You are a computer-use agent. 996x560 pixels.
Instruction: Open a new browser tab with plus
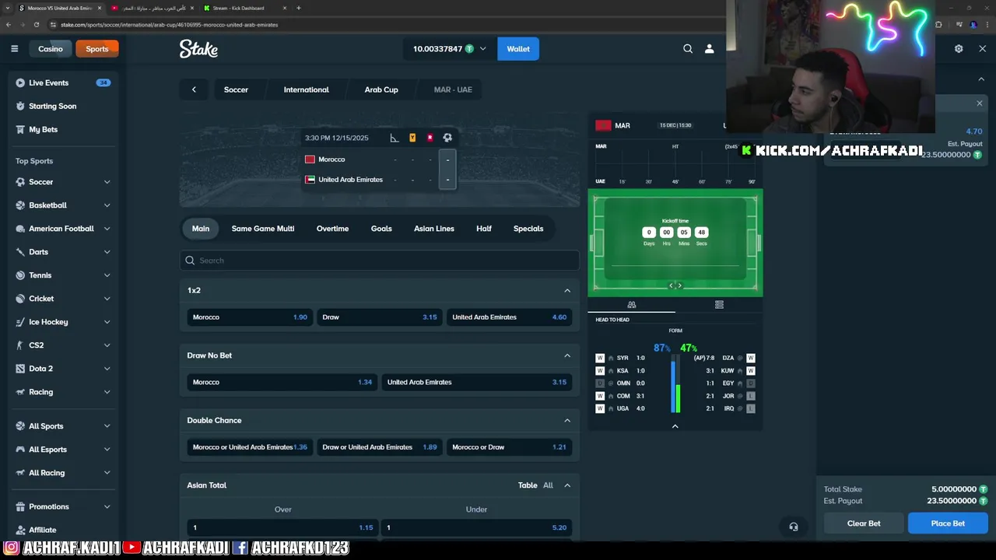tap(298, 8)
